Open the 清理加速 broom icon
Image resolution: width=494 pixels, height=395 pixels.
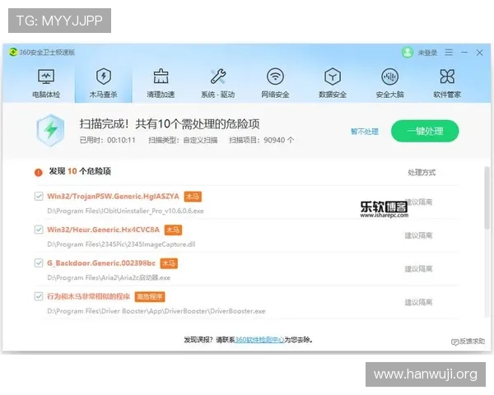pyautogui.click(x=161, y=76)
